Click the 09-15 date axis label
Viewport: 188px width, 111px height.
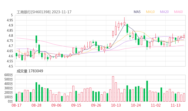76,105
